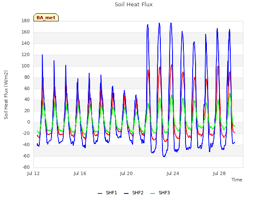Click the -80 y-axis tick label

coord(26,167)
